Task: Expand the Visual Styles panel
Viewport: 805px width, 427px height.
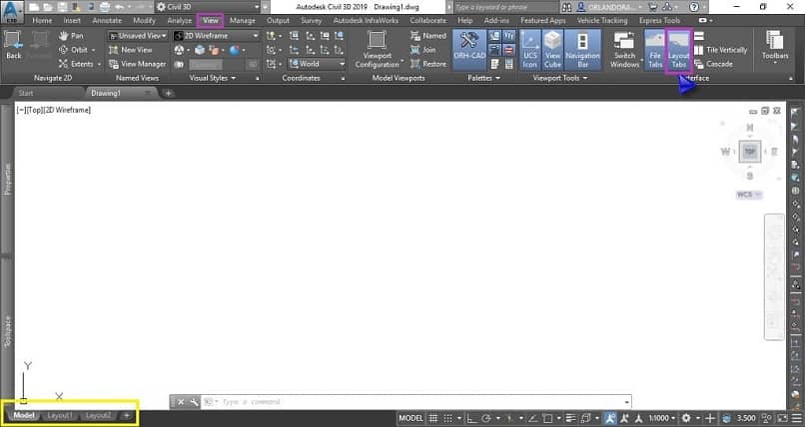Action: 212,78
